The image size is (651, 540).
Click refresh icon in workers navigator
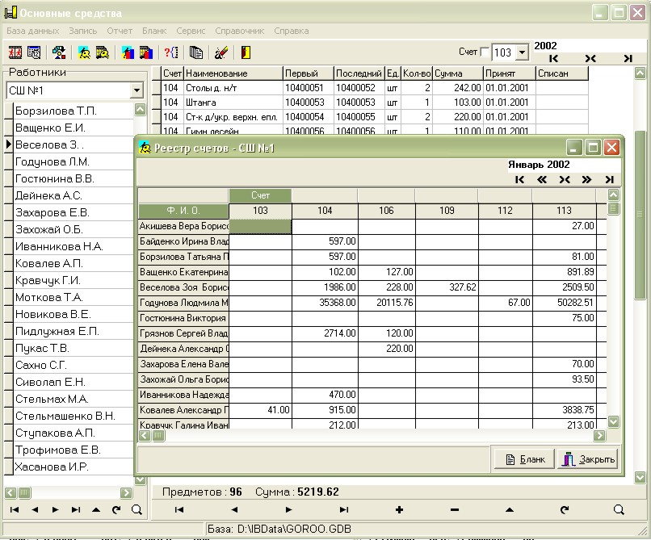click(x=116, y=509)
